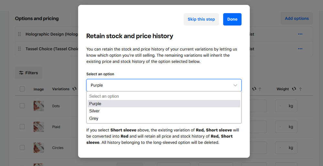Open the three-dot menu for Holographic Design

300,34
